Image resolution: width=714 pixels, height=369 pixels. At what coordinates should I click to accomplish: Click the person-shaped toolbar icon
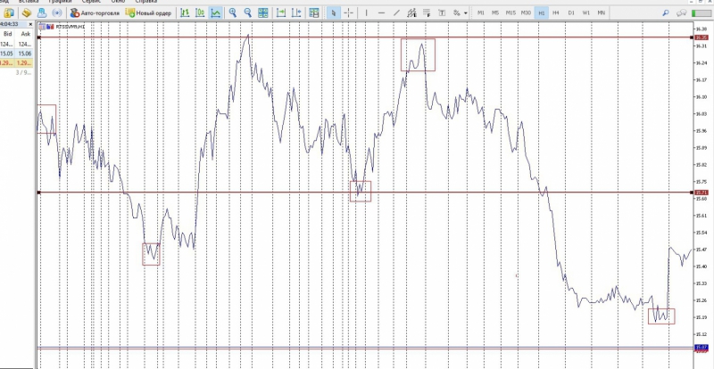[x=41, y=12]
